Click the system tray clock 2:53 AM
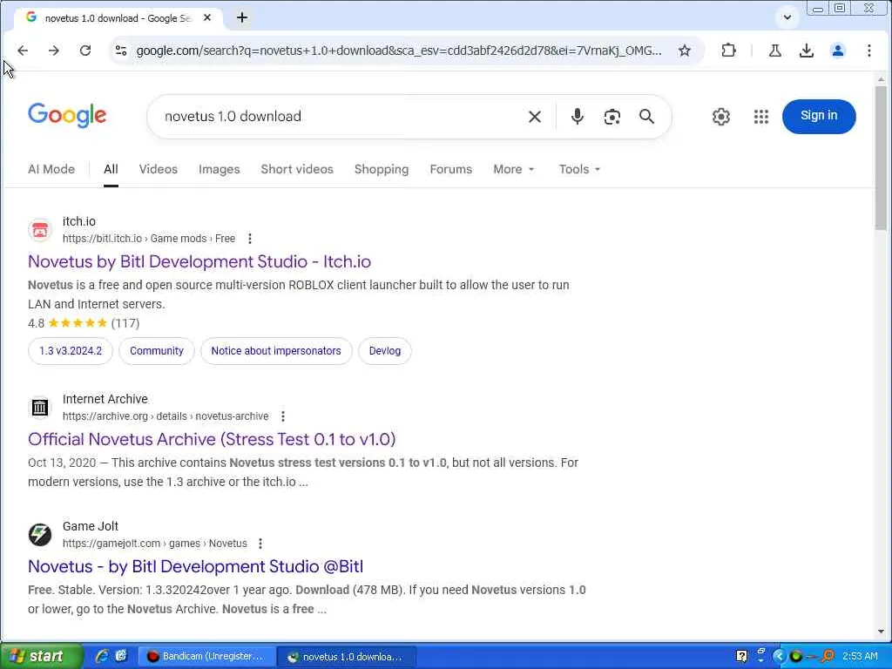The image size is (892, 669). click(860, 656)
